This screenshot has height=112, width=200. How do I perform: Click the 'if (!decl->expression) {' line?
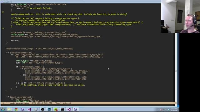tap(20, 53)
